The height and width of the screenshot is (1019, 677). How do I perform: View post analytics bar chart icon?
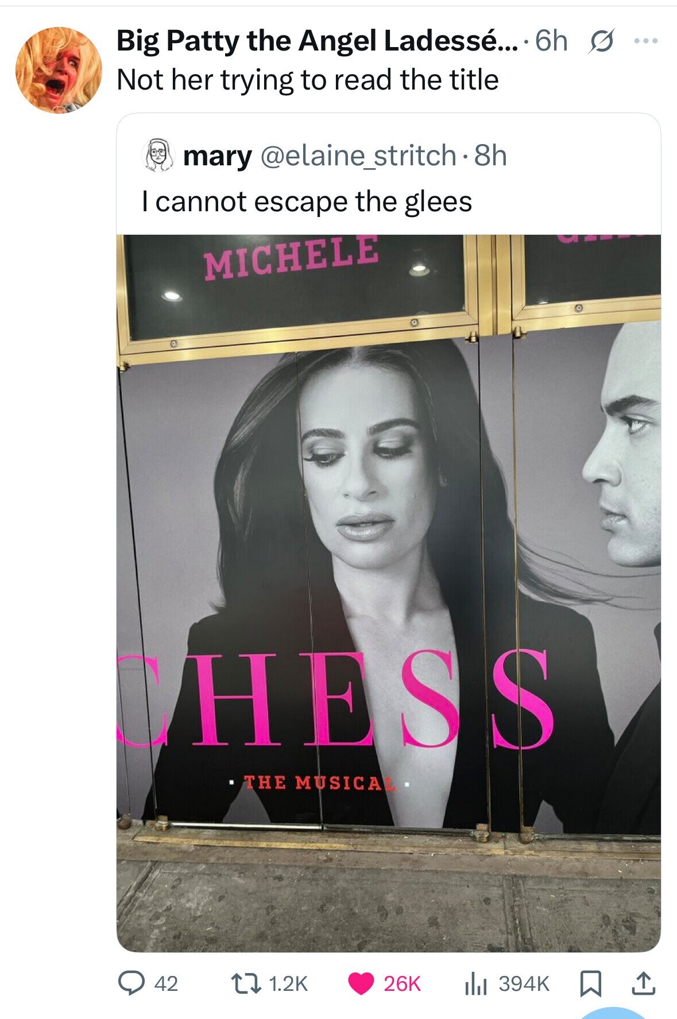475,984
